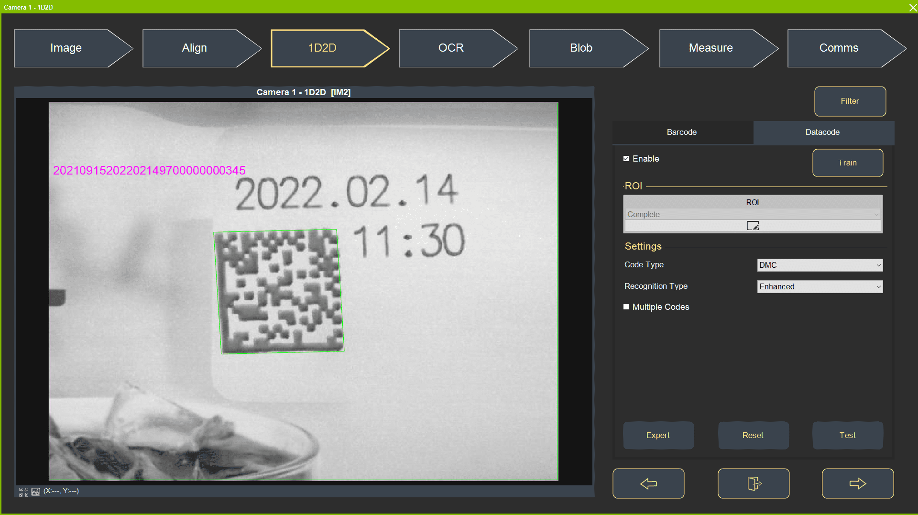The image size is (918, 515).
Task: Select the 1D2D step
Action: (330, 48)
